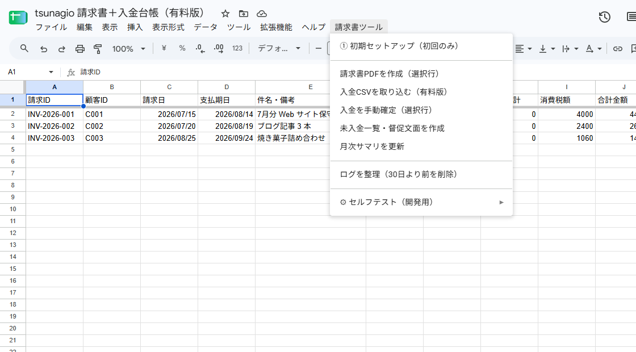Image resolution: width=636 pixels, height=352 pixels.
Task: Open the ヘルプ menu
Action: pos(313,27)
